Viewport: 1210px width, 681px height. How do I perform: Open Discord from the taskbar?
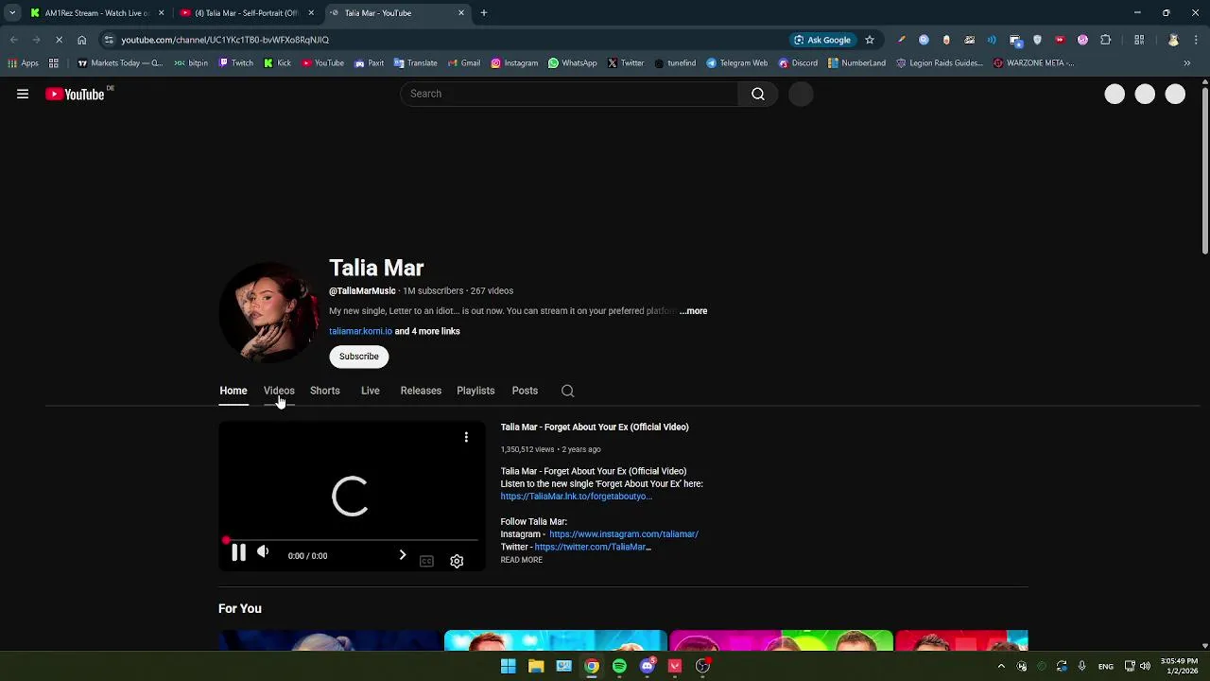pyautogui.click(x=648, y=666)
